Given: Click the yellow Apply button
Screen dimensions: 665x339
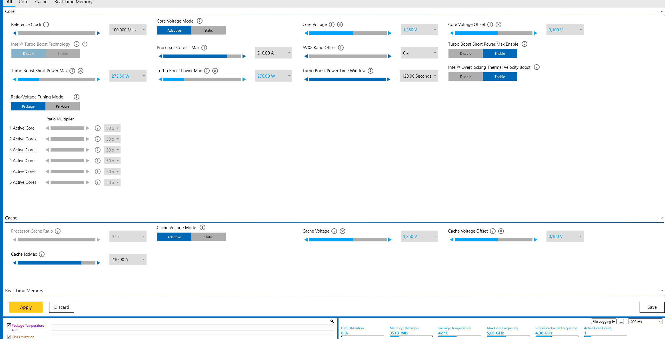Looking at the screenshot, I should pyautogui.click(x=26, y=307).
